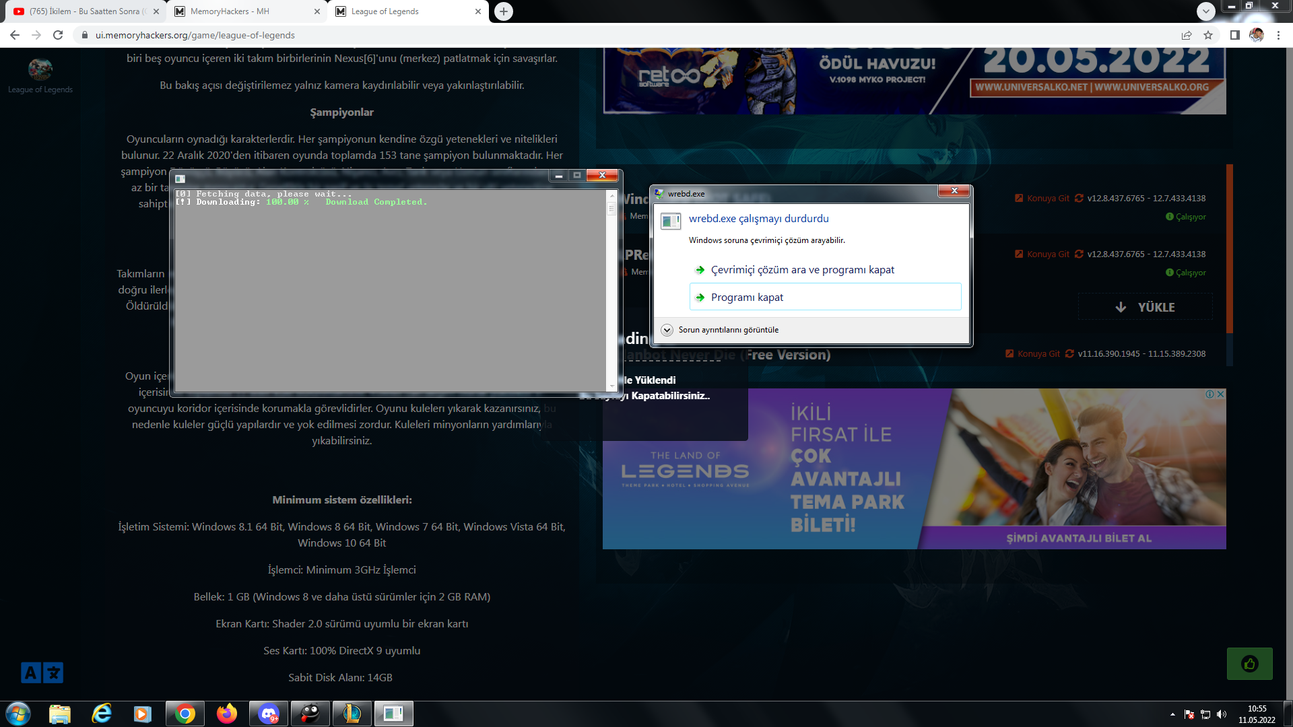
Task: Click the green thumbs-up button
Action: [1250, 664]
